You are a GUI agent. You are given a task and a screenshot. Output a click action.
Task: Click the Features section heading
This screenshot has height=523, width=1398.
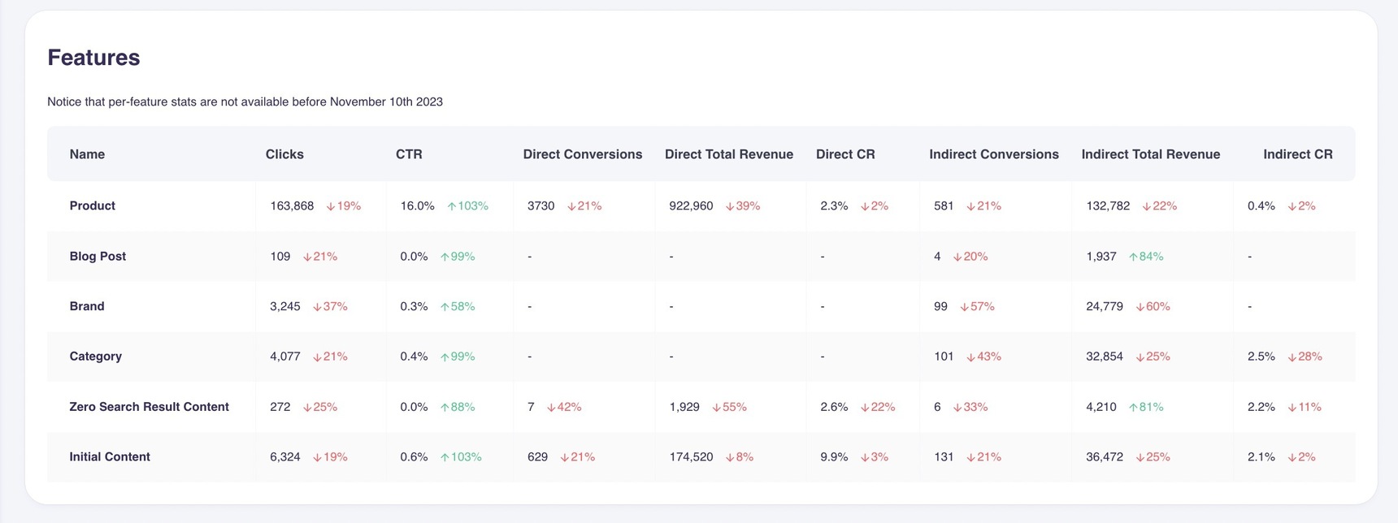pos(93,58)
